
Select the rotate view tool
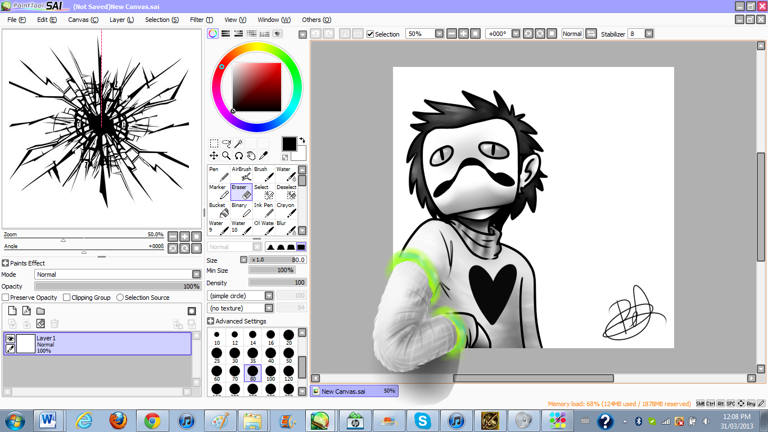point(239,156)
